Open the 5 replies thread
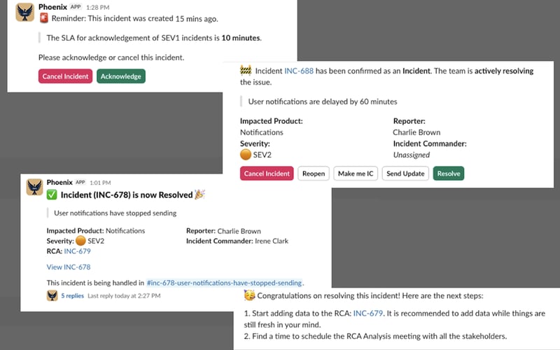Image resolution: width=560 pixels, height=350 pixels. (72, 296)
